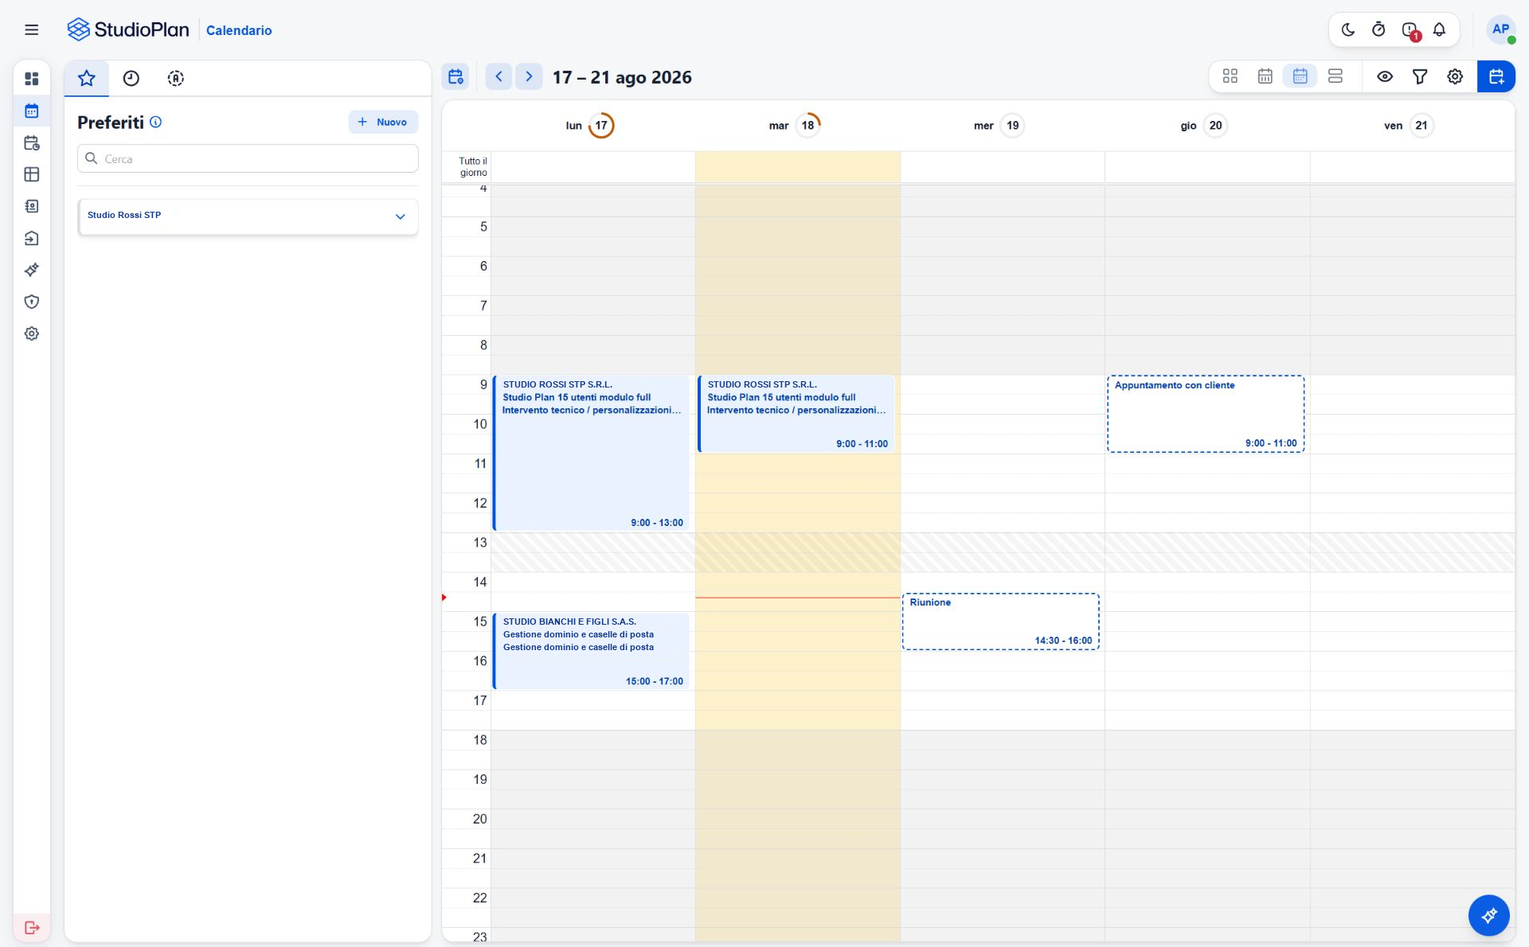Click the blue add-event calendar button
This screenshot has height=947, width=1529.
(x=1496, y=76)
